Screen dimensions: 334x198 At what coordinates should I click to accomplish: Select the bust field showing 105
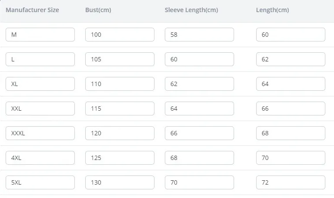(x=120, y=59)
